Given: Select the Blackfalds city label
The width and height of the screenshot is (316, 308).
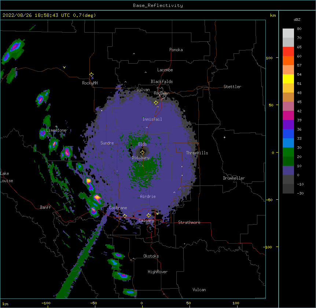Looking at the screenshot, I should click(x=162, y=82).
